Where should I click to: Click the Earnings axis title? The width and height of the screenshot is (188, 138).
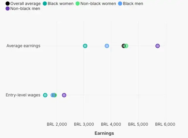pos(104,133)
